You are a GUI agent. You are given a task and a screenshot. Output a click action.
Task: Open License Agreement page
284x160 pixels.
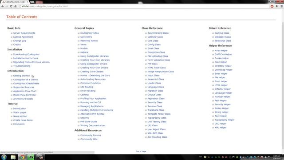tap(23, 37)
